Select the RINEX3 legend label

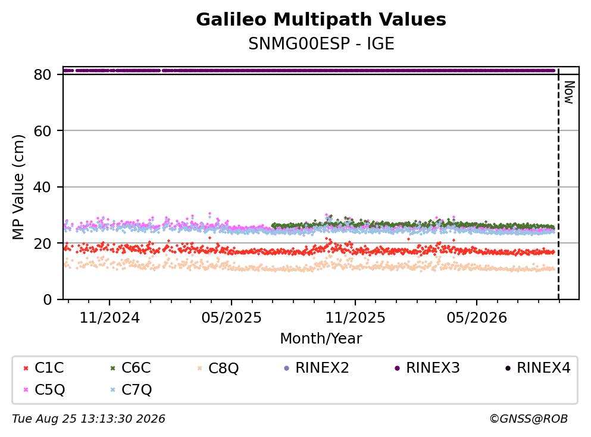coord(433,367)
